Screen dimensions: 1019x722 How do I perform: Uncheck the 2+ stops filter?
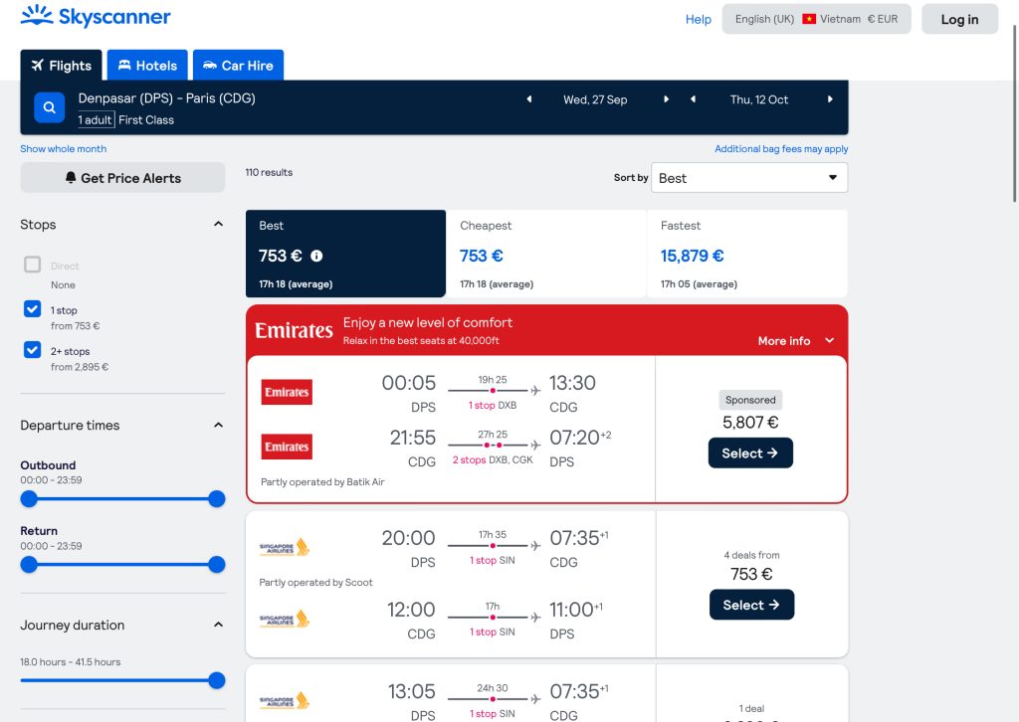tap(33, 350)
